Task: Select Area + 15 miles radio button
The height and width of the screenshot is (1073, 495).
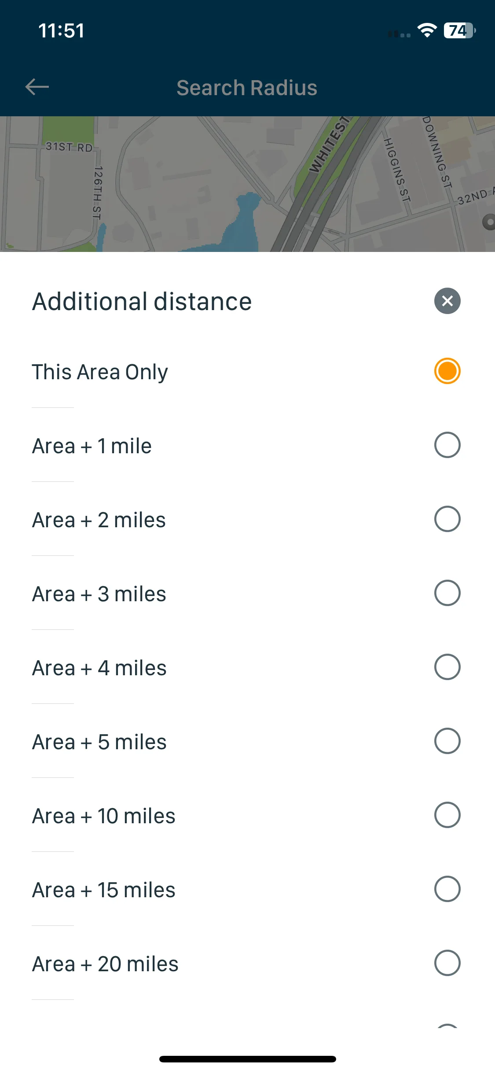Action: [447, 889]
